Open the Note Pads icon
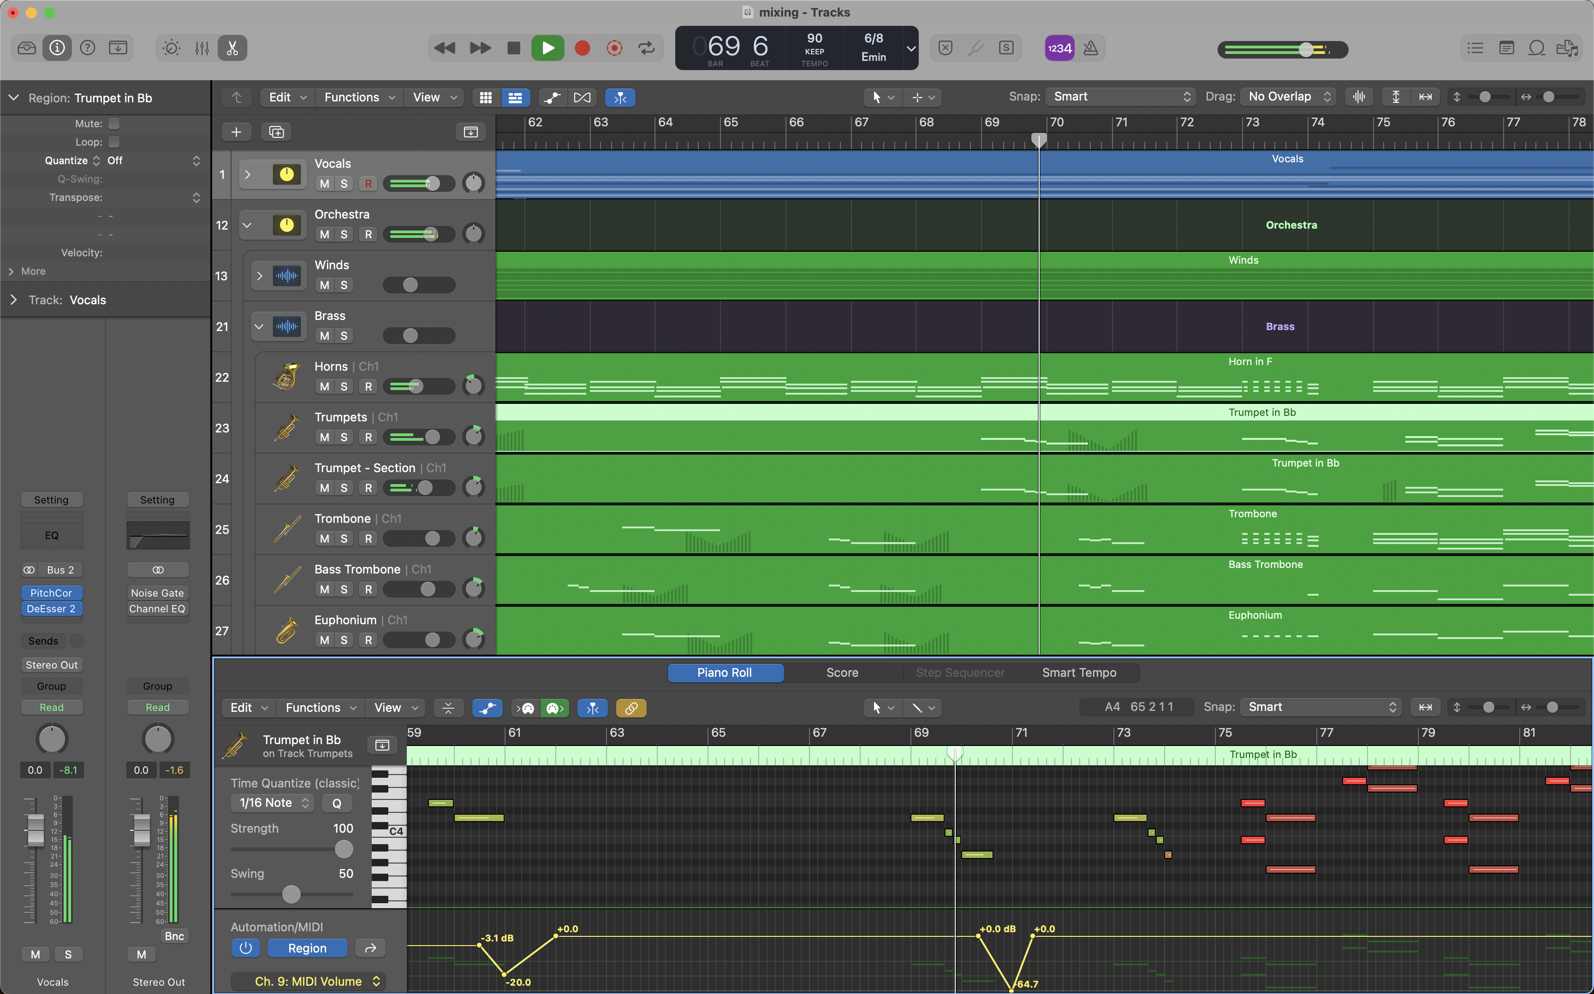 (x=1506, y=48)
